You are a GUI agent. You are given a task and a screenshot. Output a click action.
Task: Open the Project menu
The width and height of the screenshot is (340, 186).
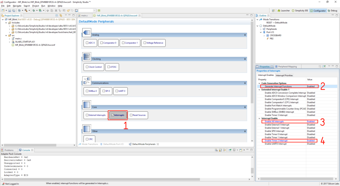(x=36, y=6)
